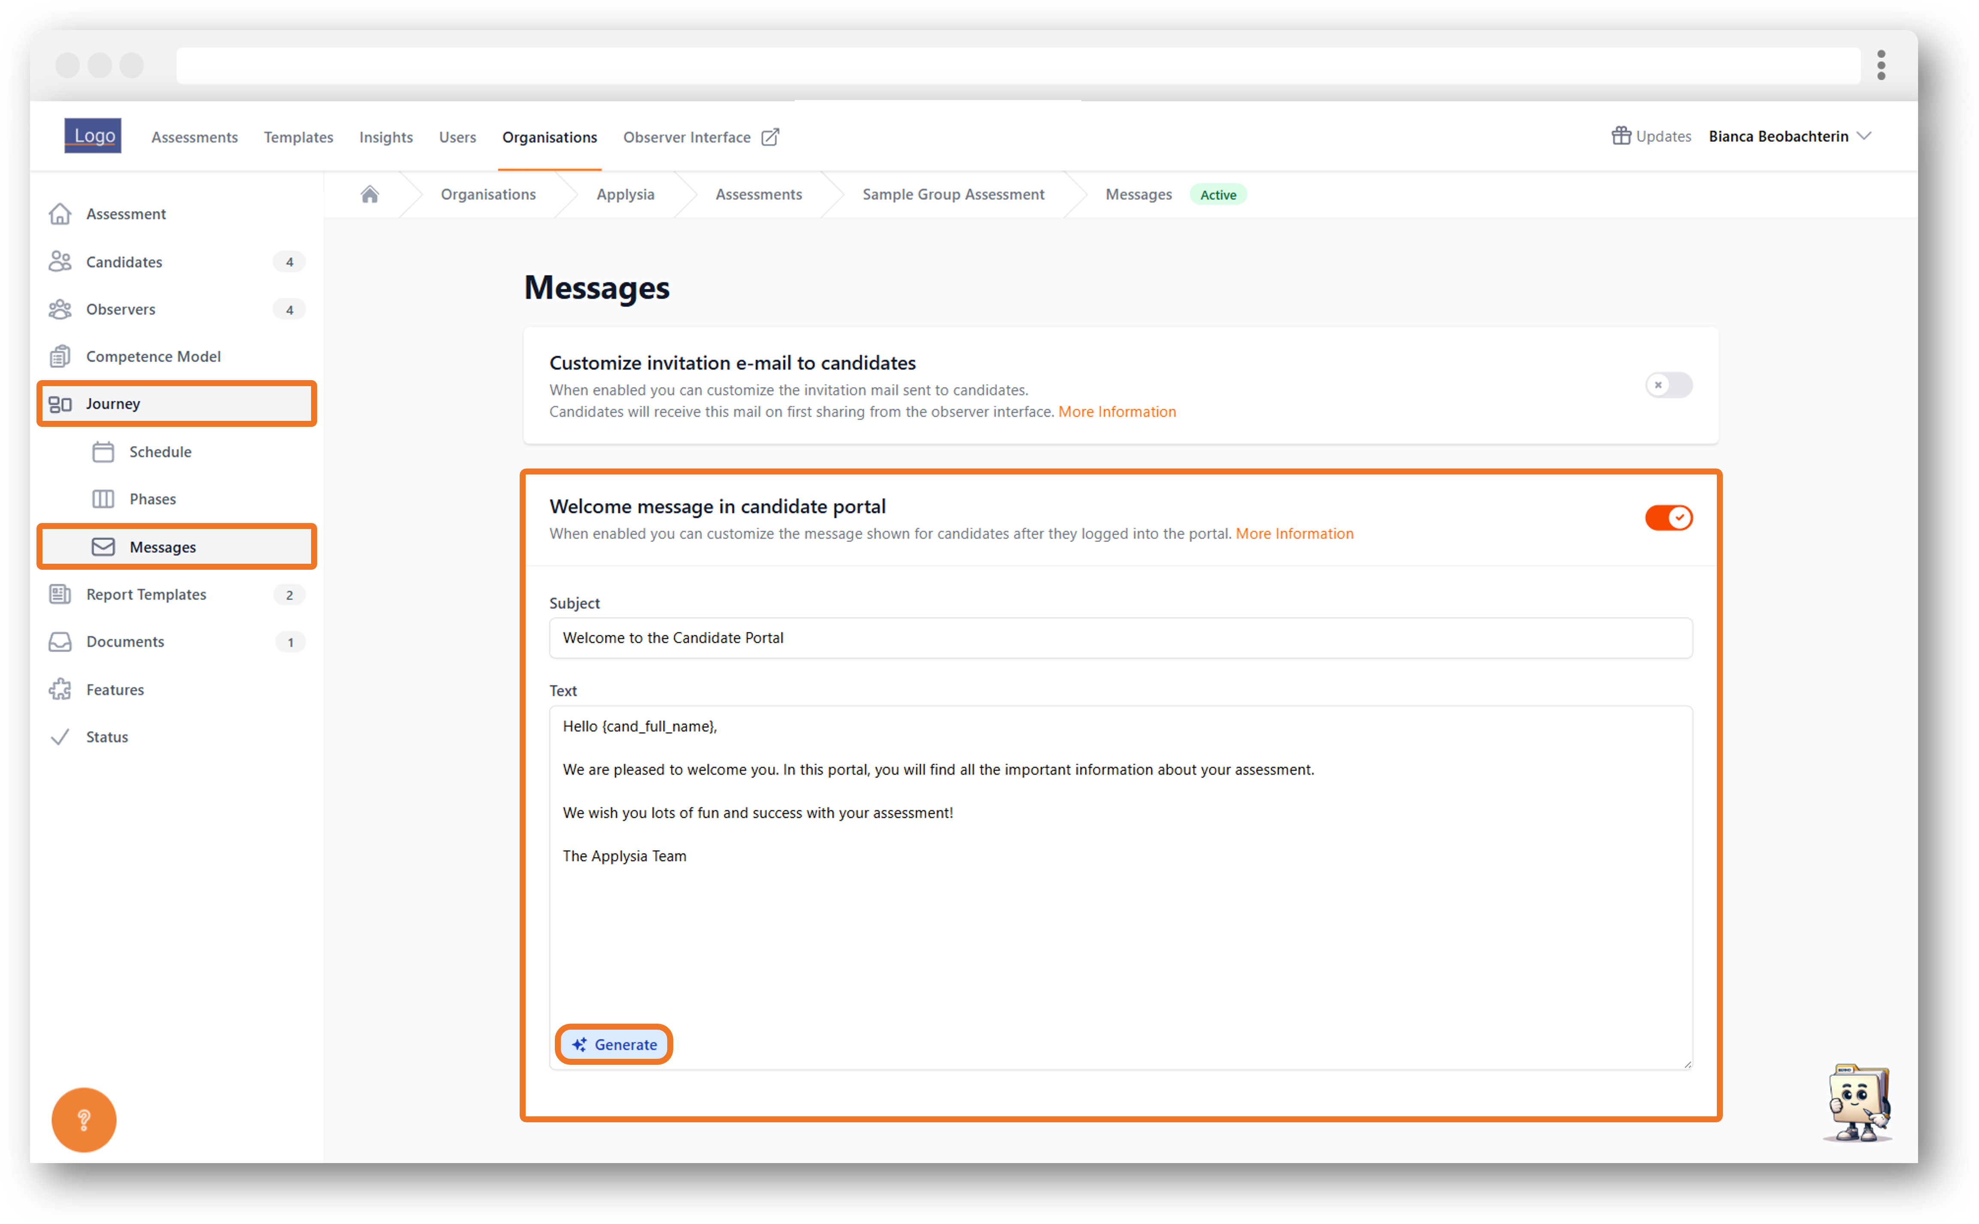Go to Applysia breadcrumb
This screenshot has width=1979, height=1224.
tap(625, 194)
